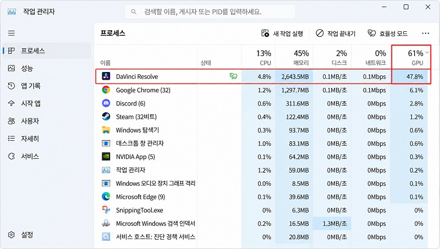The height and width of the screenshot is (249, 440).
Task: Select the Steam (32비트) process row
Action: click(x=262, y=117)
